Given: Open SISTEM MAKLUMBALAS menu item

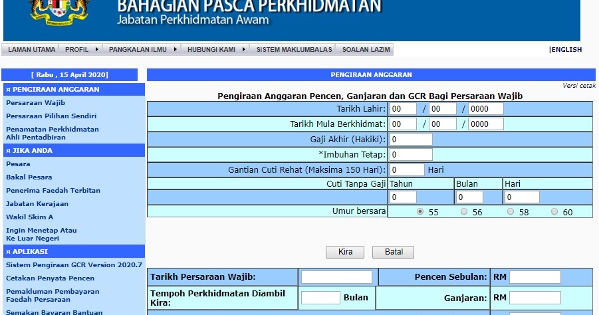Looking at the screenshot, I should click(x=294, y=50).
